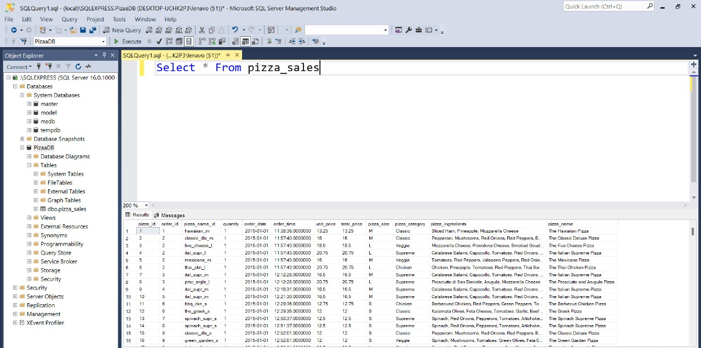Click the Undo icon on the toolbar

[x=235, y=30]
